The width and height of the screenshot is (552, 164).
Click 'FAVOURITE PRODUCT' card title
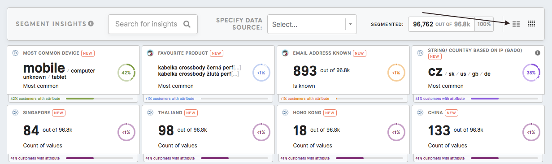click(183, 53)
